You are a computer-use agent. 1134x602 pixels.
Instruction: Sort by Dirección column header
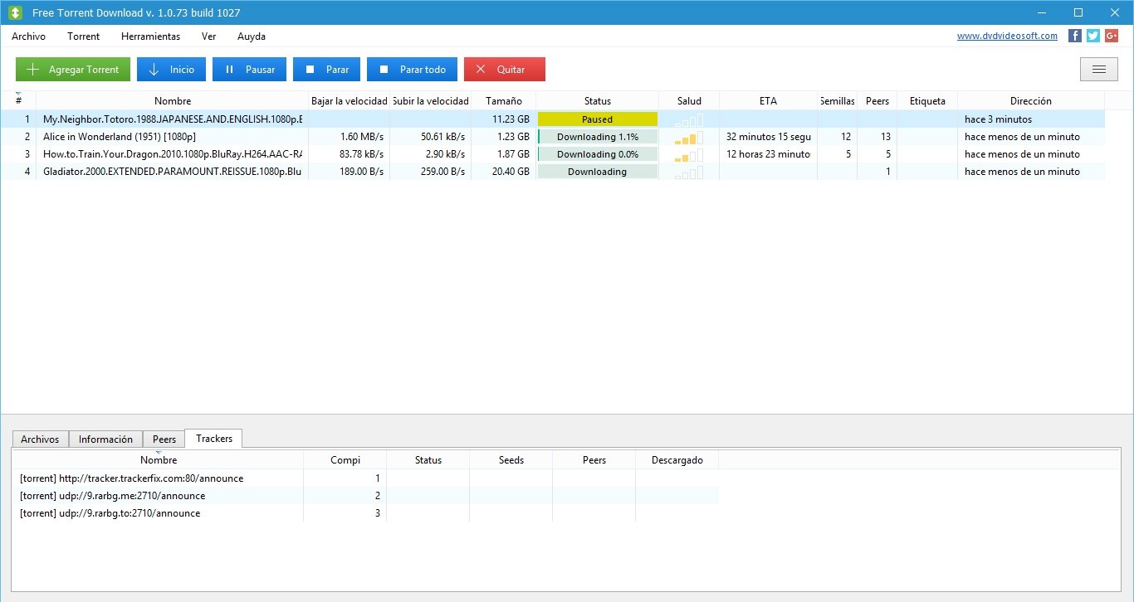pyautogui.click(x=1031, y=101)
